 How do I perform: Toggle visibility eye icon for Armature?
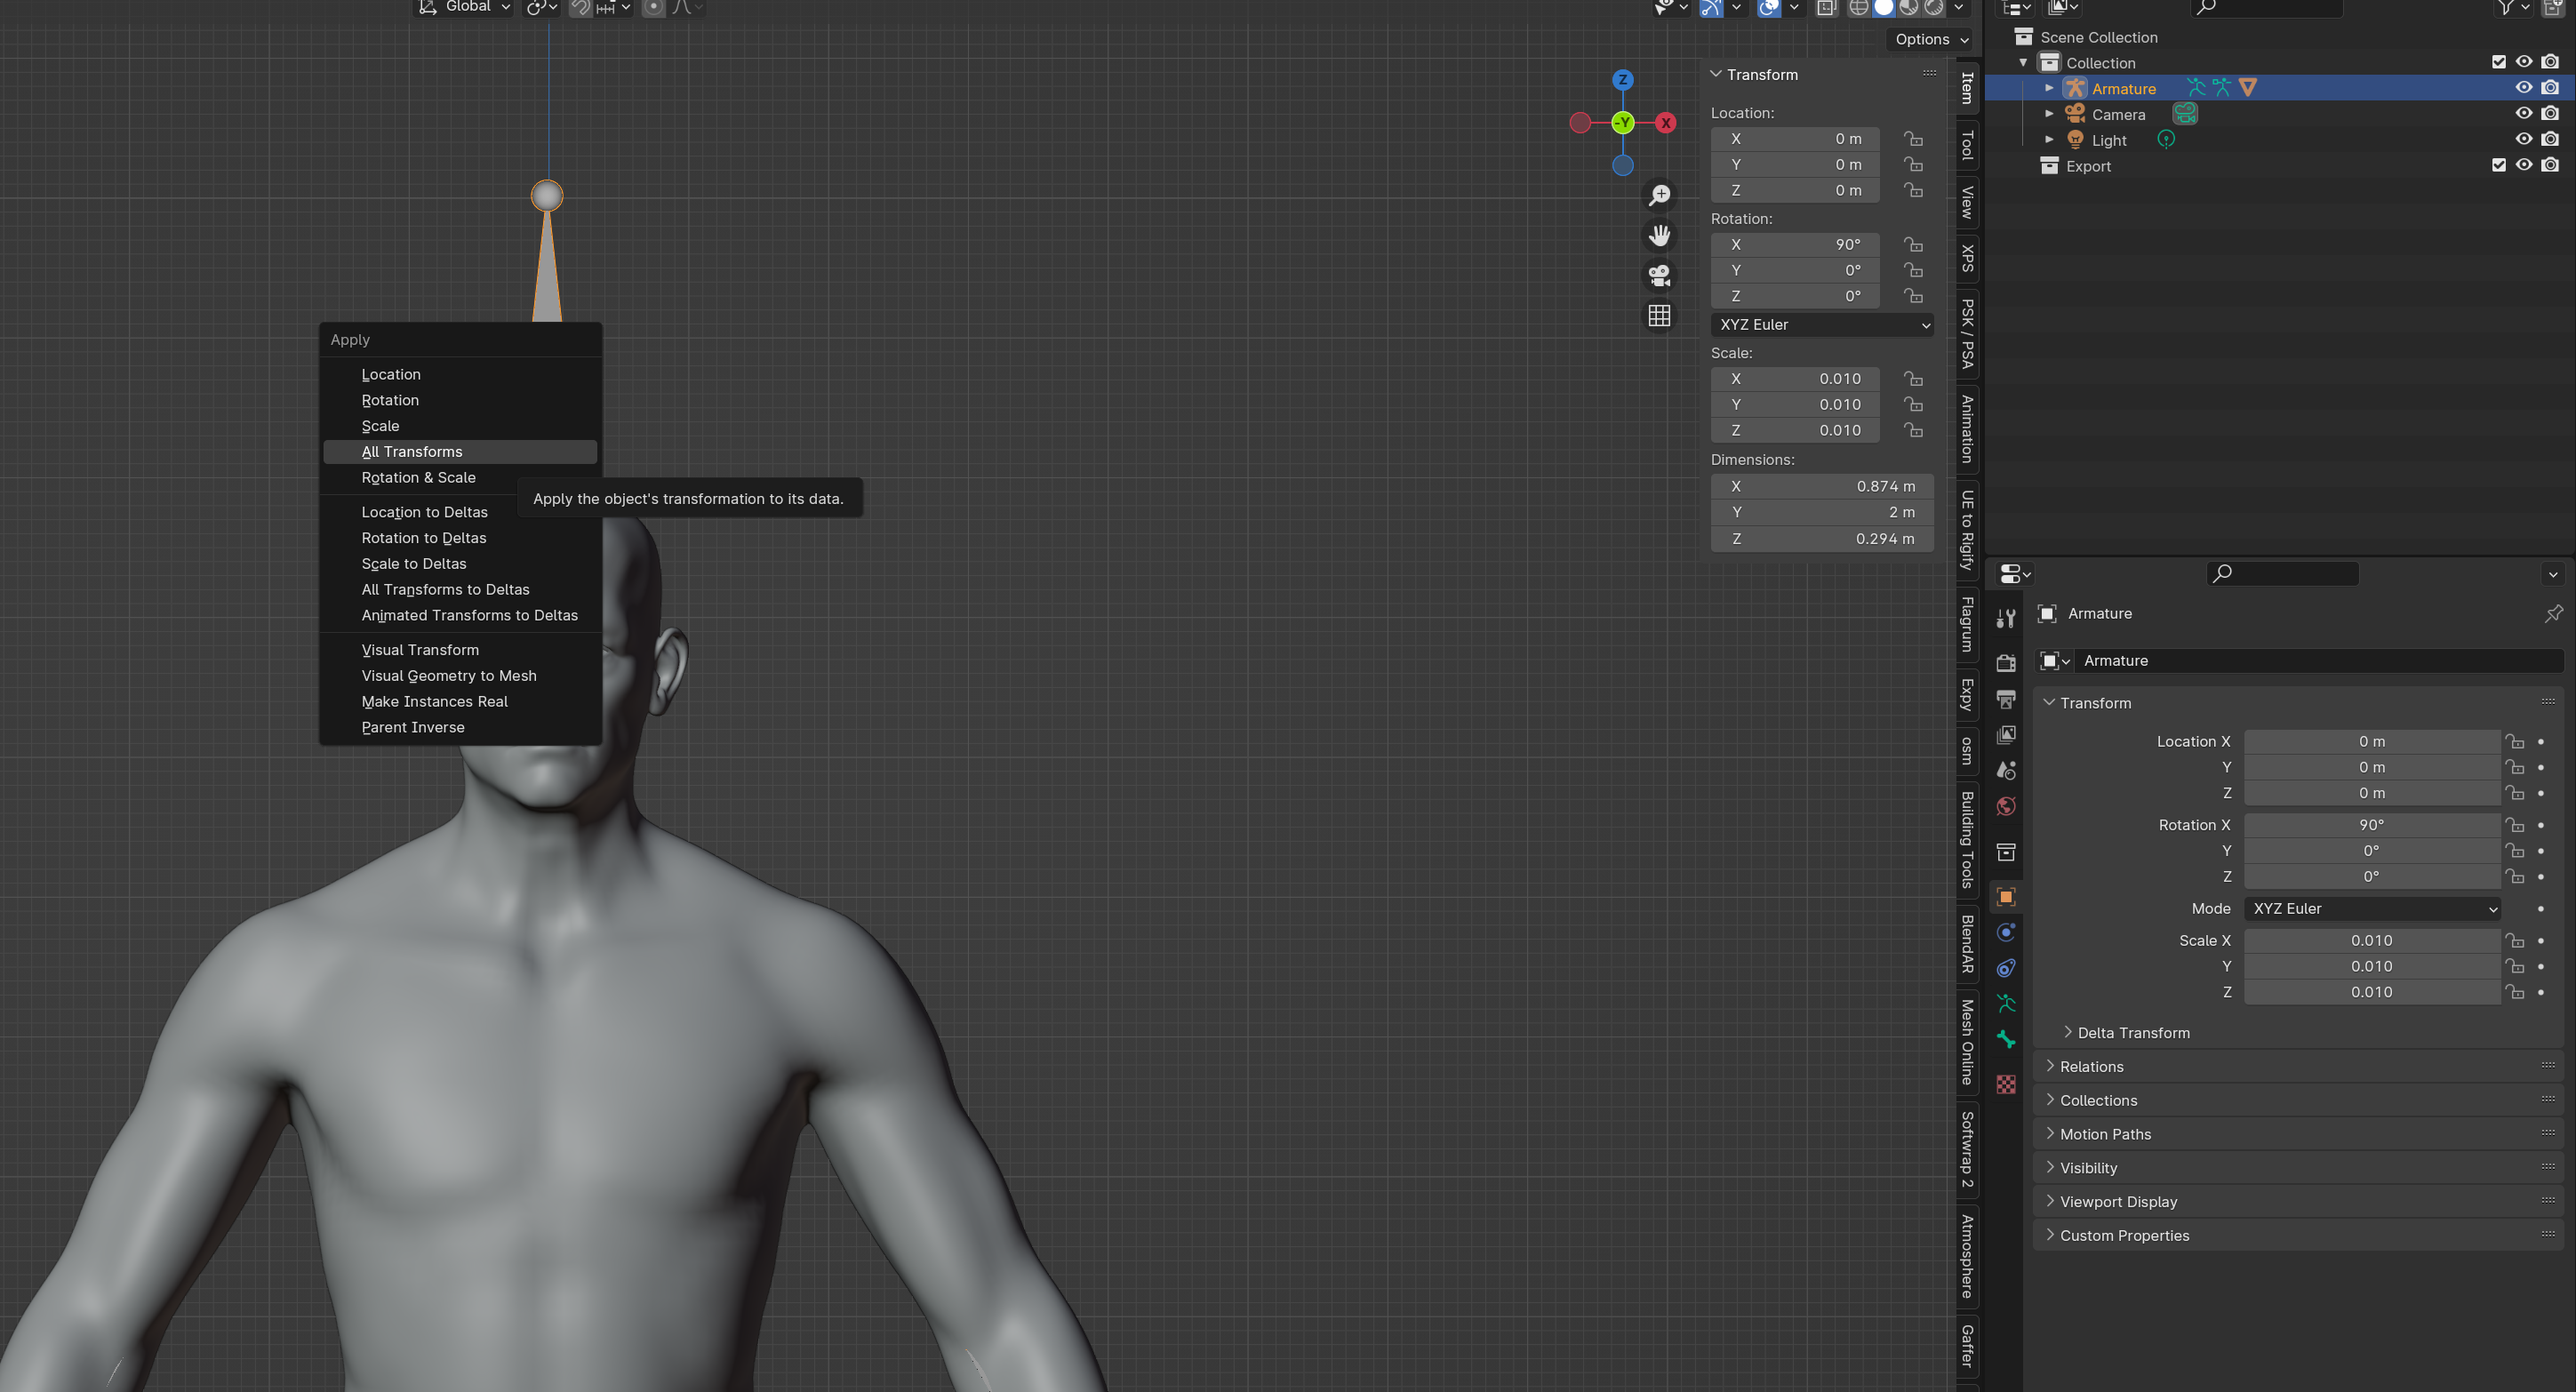pos(2523,87)
